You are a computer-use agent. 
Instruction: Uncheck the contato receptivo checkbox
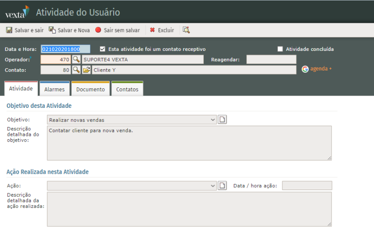click(102, 49)
